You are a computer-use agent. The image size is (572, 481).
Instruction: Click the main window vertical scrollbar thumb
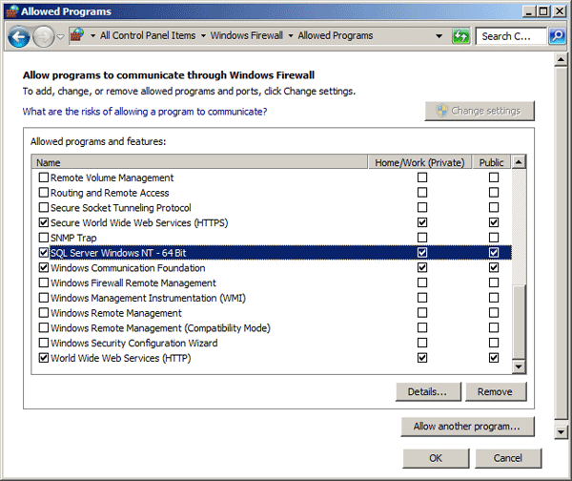pos(561,242)
